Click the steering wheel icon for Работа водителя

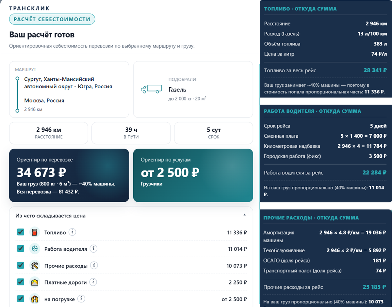[35, 249]
